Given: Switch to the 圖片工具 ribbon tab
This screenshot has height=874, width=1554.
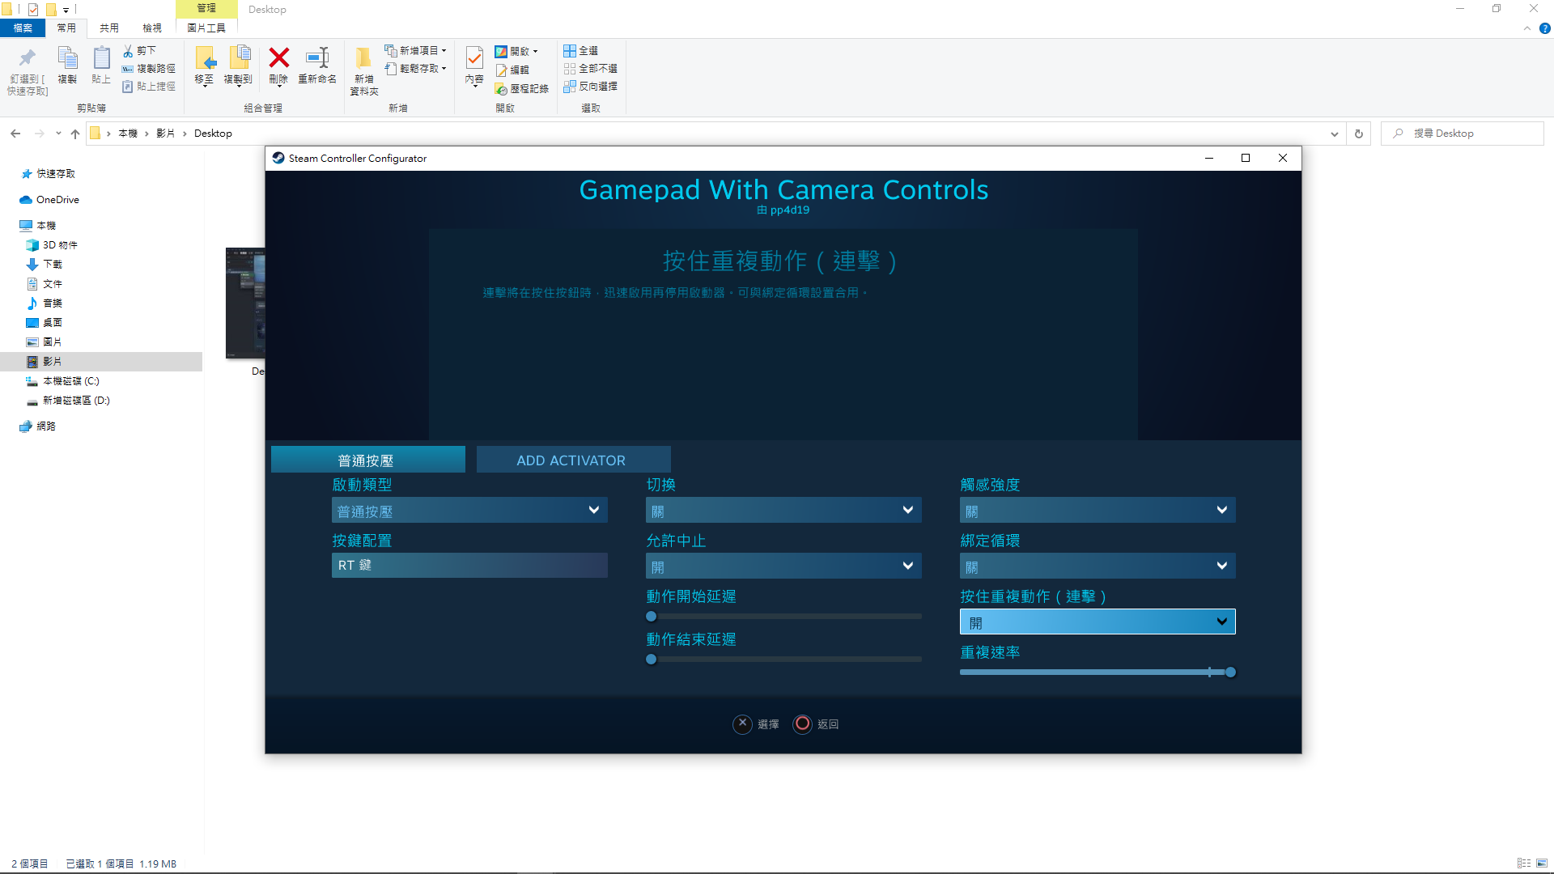Looking at the screenshot, I should click(x=206, y=28).
